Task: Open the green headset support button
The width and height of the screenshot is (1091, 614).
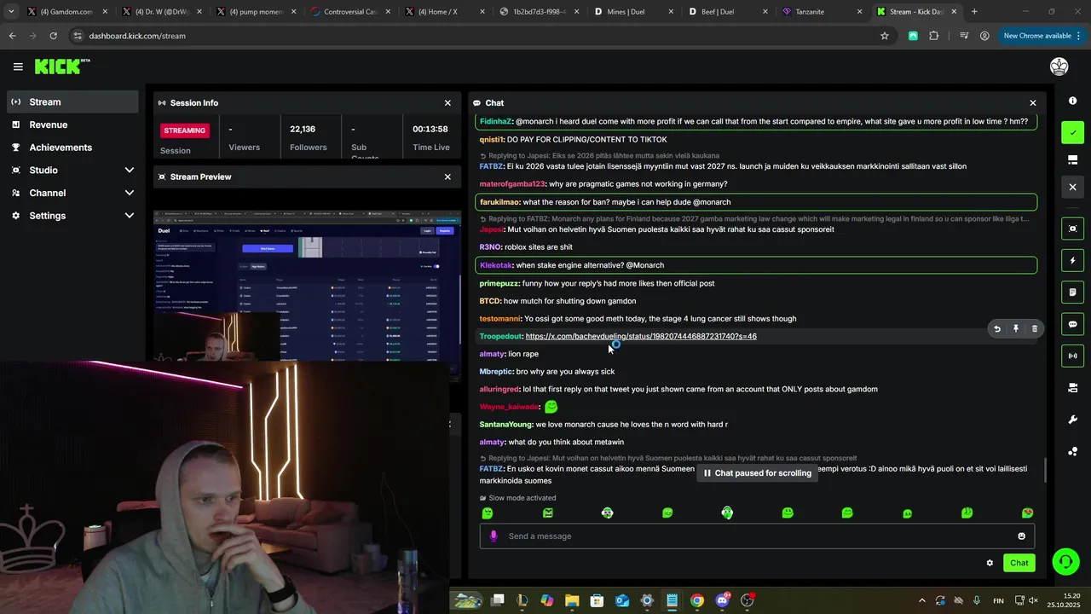Action: (x=1065, y=561)
